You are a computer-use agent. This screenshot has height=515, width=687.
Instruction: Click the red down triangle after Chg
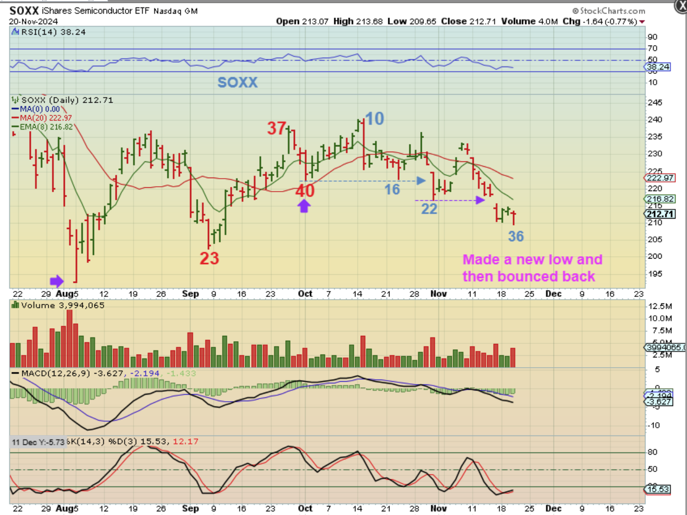pos(642,22)
